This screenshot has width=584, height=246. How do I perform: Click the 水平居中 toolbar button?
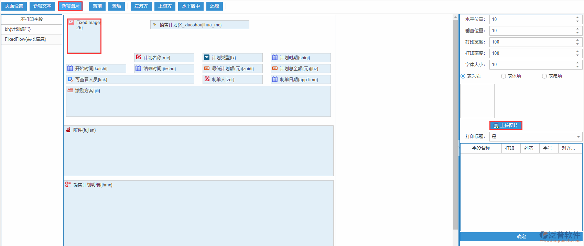[x=191, y=6]
